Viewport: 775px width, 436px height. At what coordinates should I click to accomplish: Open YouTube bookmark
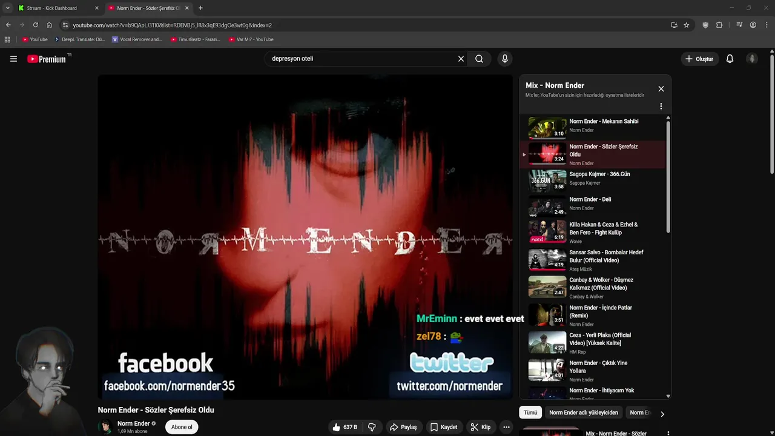coord(35,39)
